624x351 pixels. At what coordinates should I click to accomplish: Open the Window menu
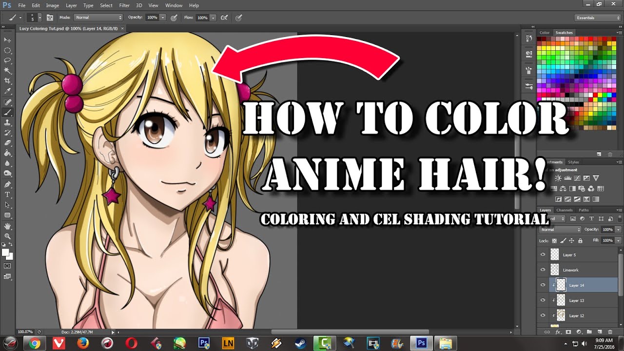click(x=174, y=5)
